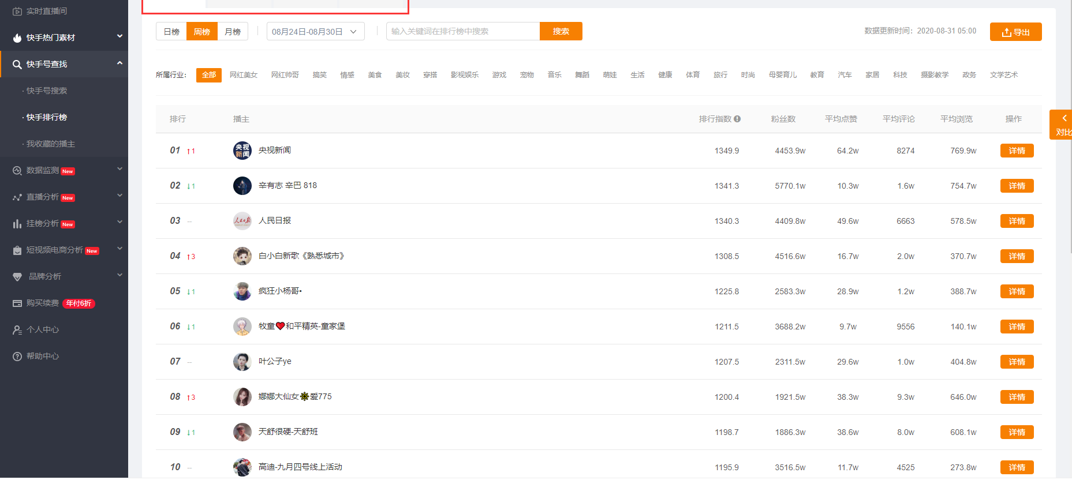Open 我收藏的播主 in sidebar
The width and height of the screenshot is (1072, 480).
pos(51,144)
